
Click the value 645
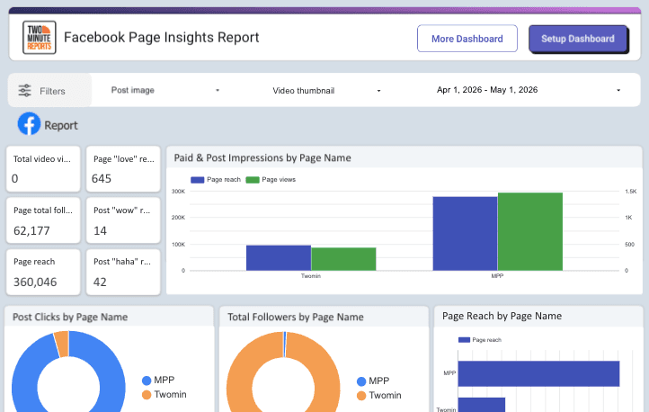(x=102, y=178)
